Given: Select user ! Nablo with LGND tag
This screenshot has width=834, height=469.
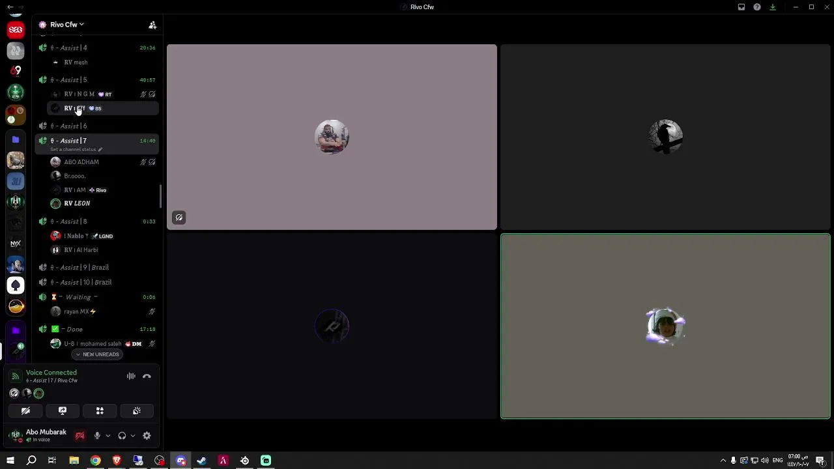Looking at the screenshot, I should [x=103, y=236].
